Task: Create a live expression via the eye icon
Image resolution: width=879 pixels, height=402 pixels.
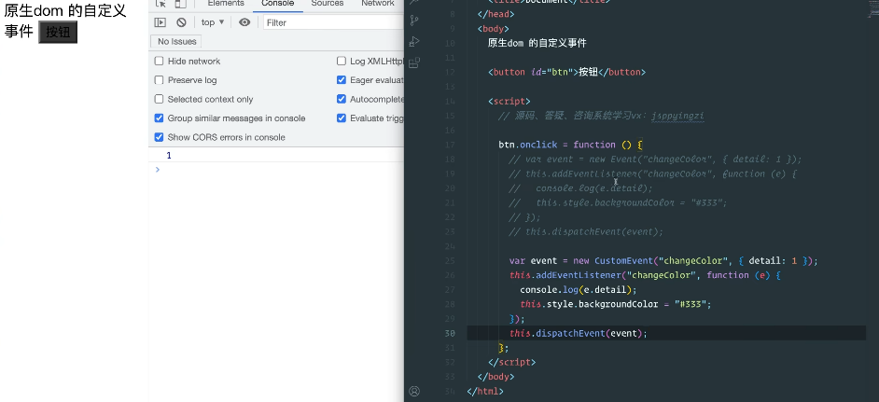Action: tap(244, 22)
